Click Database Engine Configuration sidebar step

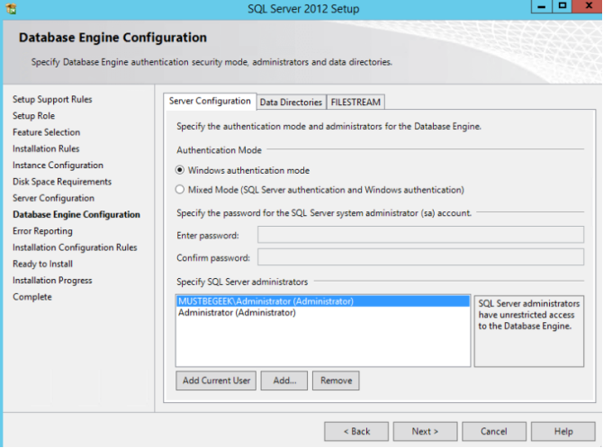(76, 215)
